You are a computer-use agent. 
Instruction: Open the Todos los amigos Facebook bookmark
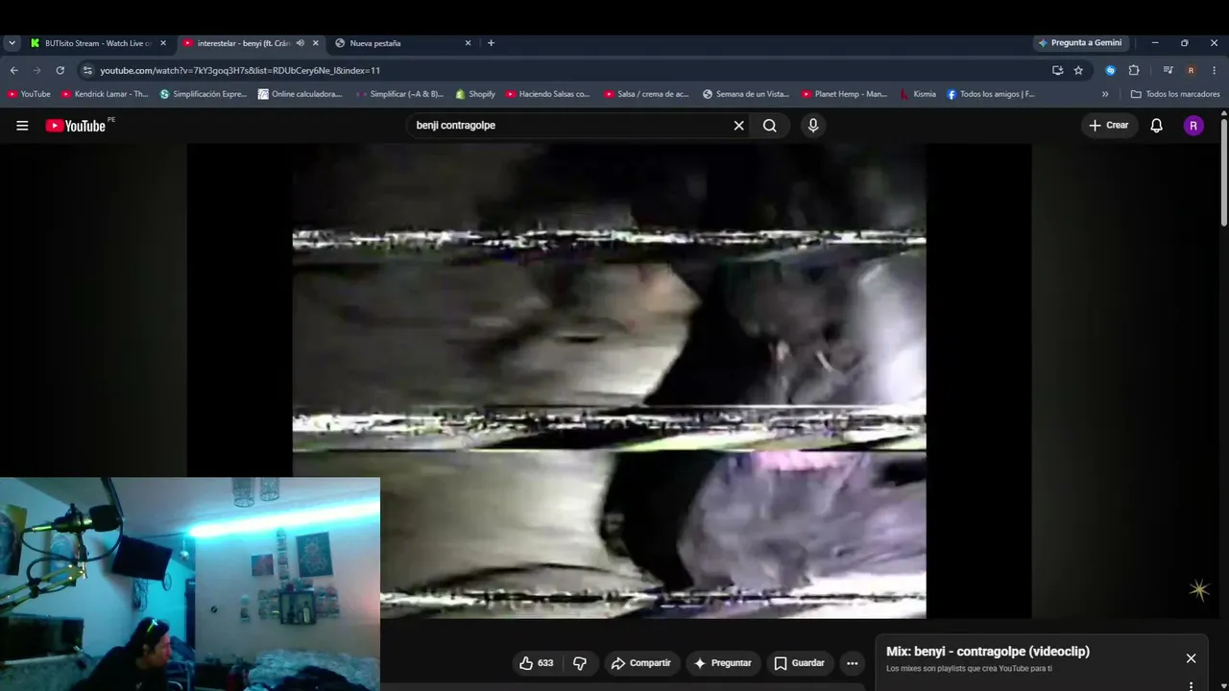point(991,94)
